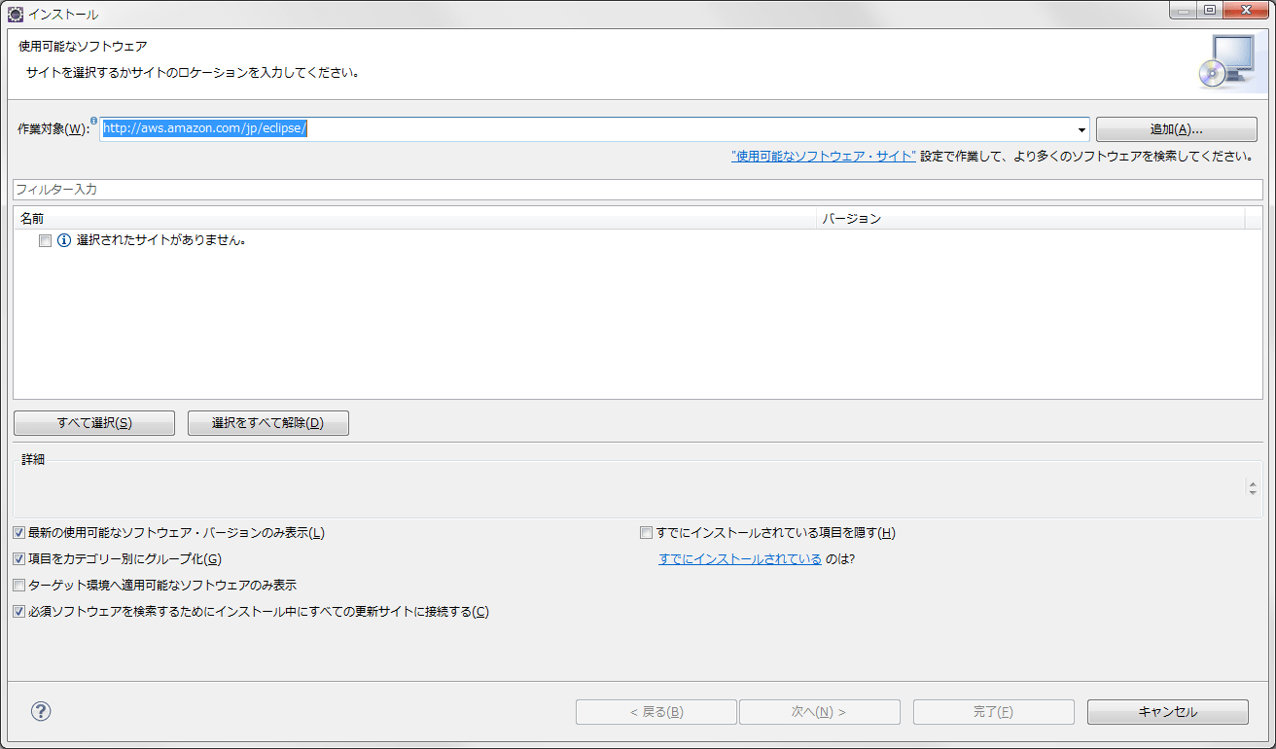Screen dimensions: 1276x749
Task: Click the すでにインストールされている link
Action: pyautogui.click(x=739, y=558)
